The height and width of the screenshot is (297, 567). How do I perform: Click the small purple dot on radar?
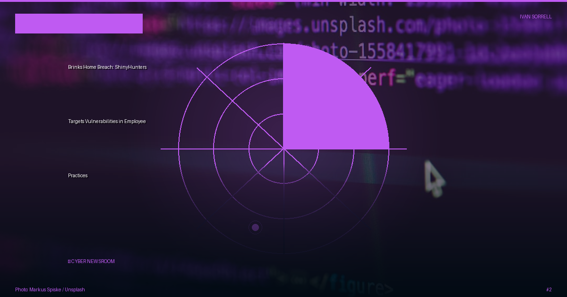click(x=256, y=228)
